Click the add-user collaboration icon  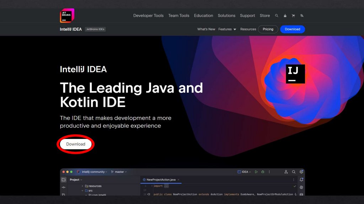click(x=286, y=172)
